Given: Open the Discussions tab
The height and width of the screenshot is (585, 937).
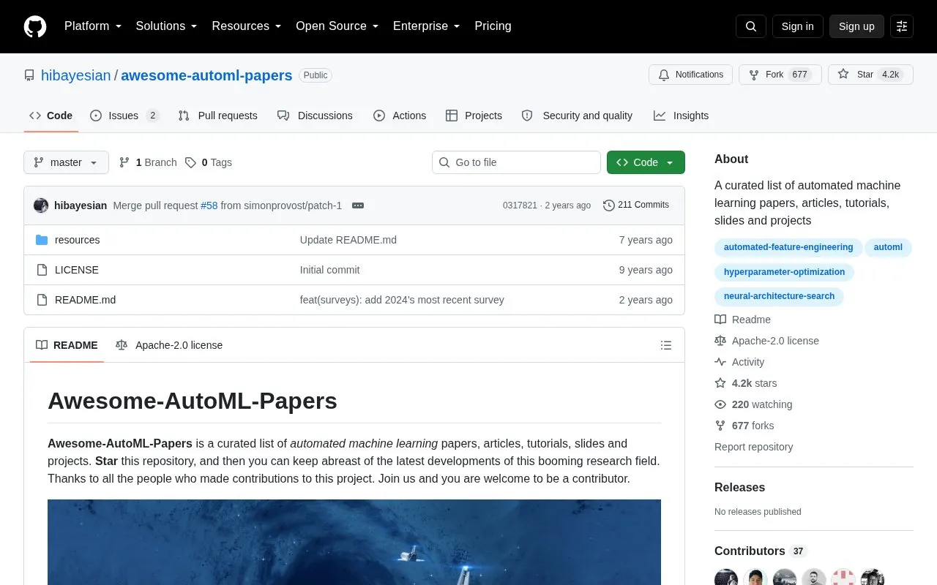Looking at the screenshot, I should [x=315, y=116].
